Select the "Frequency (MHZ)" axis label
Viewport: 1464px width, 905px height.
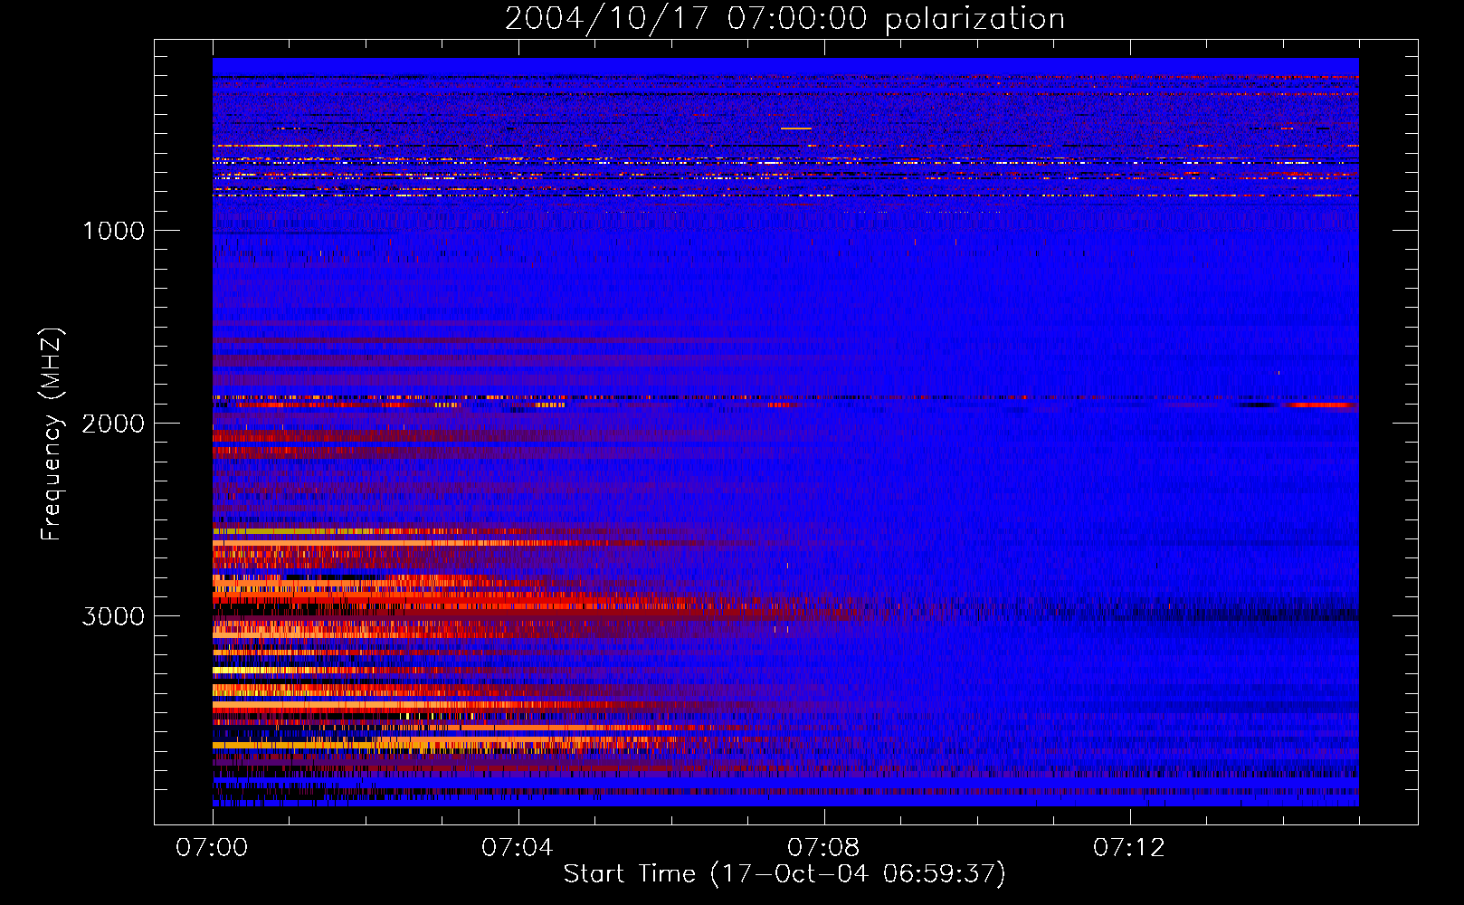point(52,434)
